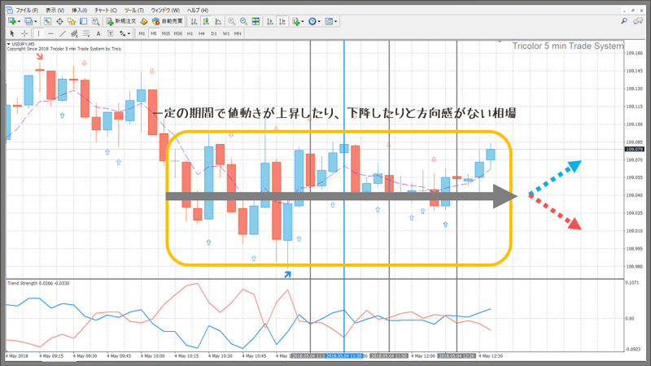The image size is (651, 366).
Task: Select the arrow cursor tool
Action: coord(12,33)
